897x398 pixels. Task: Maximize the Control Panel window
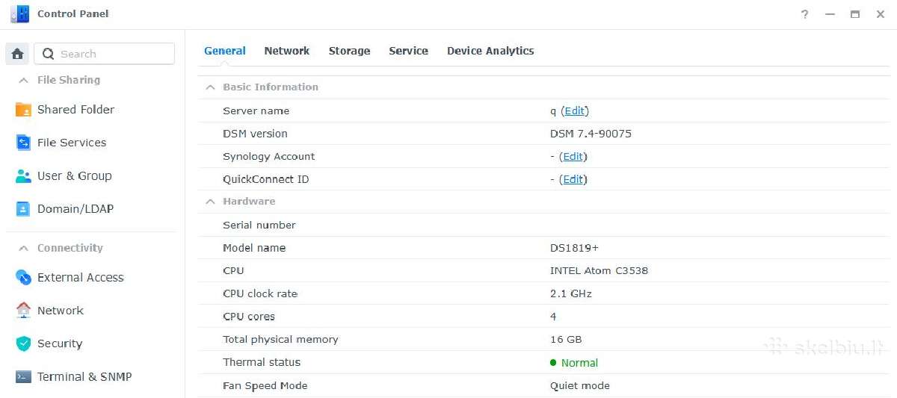pos(855,14)
